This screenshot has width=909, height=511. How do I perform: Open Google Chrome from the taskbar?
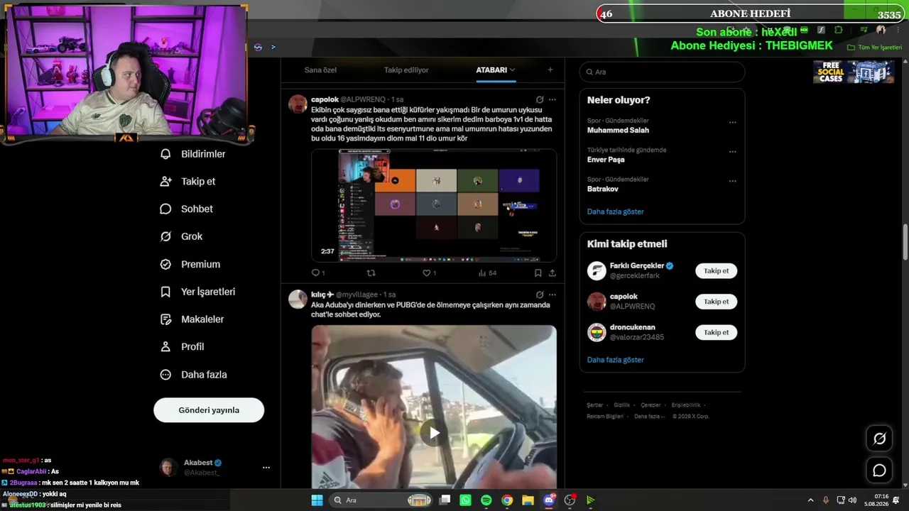[x=507, y=500]
